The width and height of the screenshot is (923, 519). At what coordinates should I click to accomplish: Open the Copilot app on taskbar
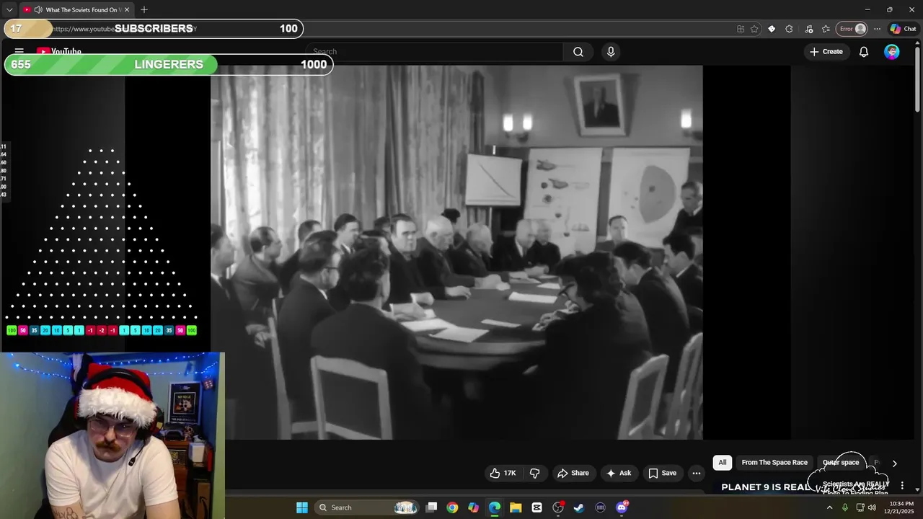point(473,507)
